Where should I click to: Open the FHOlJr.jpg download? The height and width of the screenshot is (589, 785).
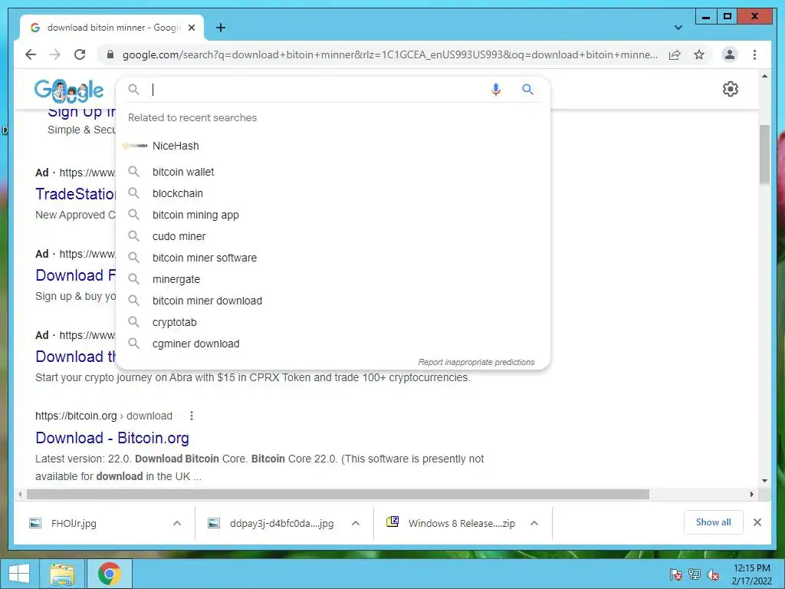point(73,523)
